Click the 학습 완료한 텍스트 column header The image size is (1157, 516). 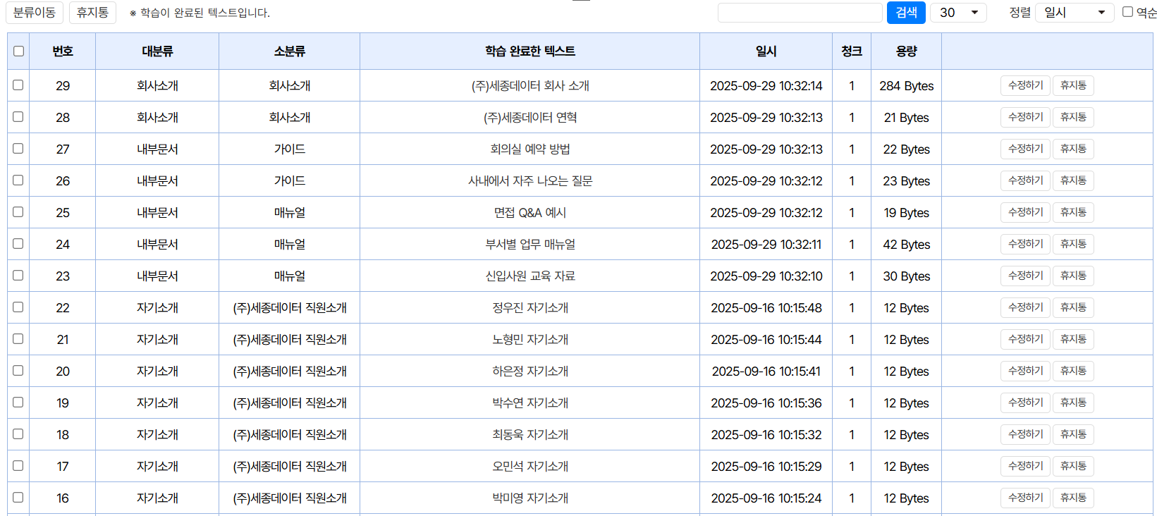529,51
